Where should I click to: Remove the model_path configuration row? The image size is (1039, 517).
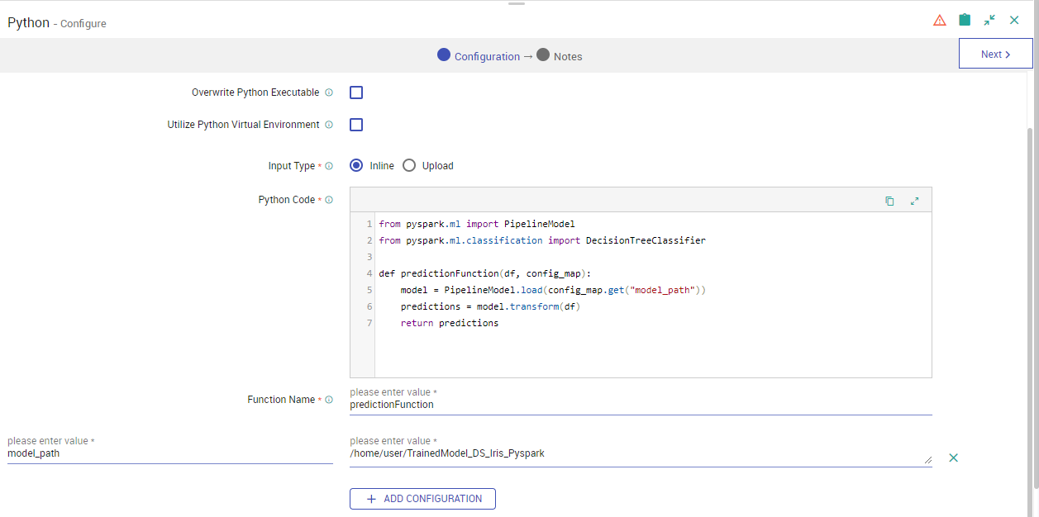953,458
